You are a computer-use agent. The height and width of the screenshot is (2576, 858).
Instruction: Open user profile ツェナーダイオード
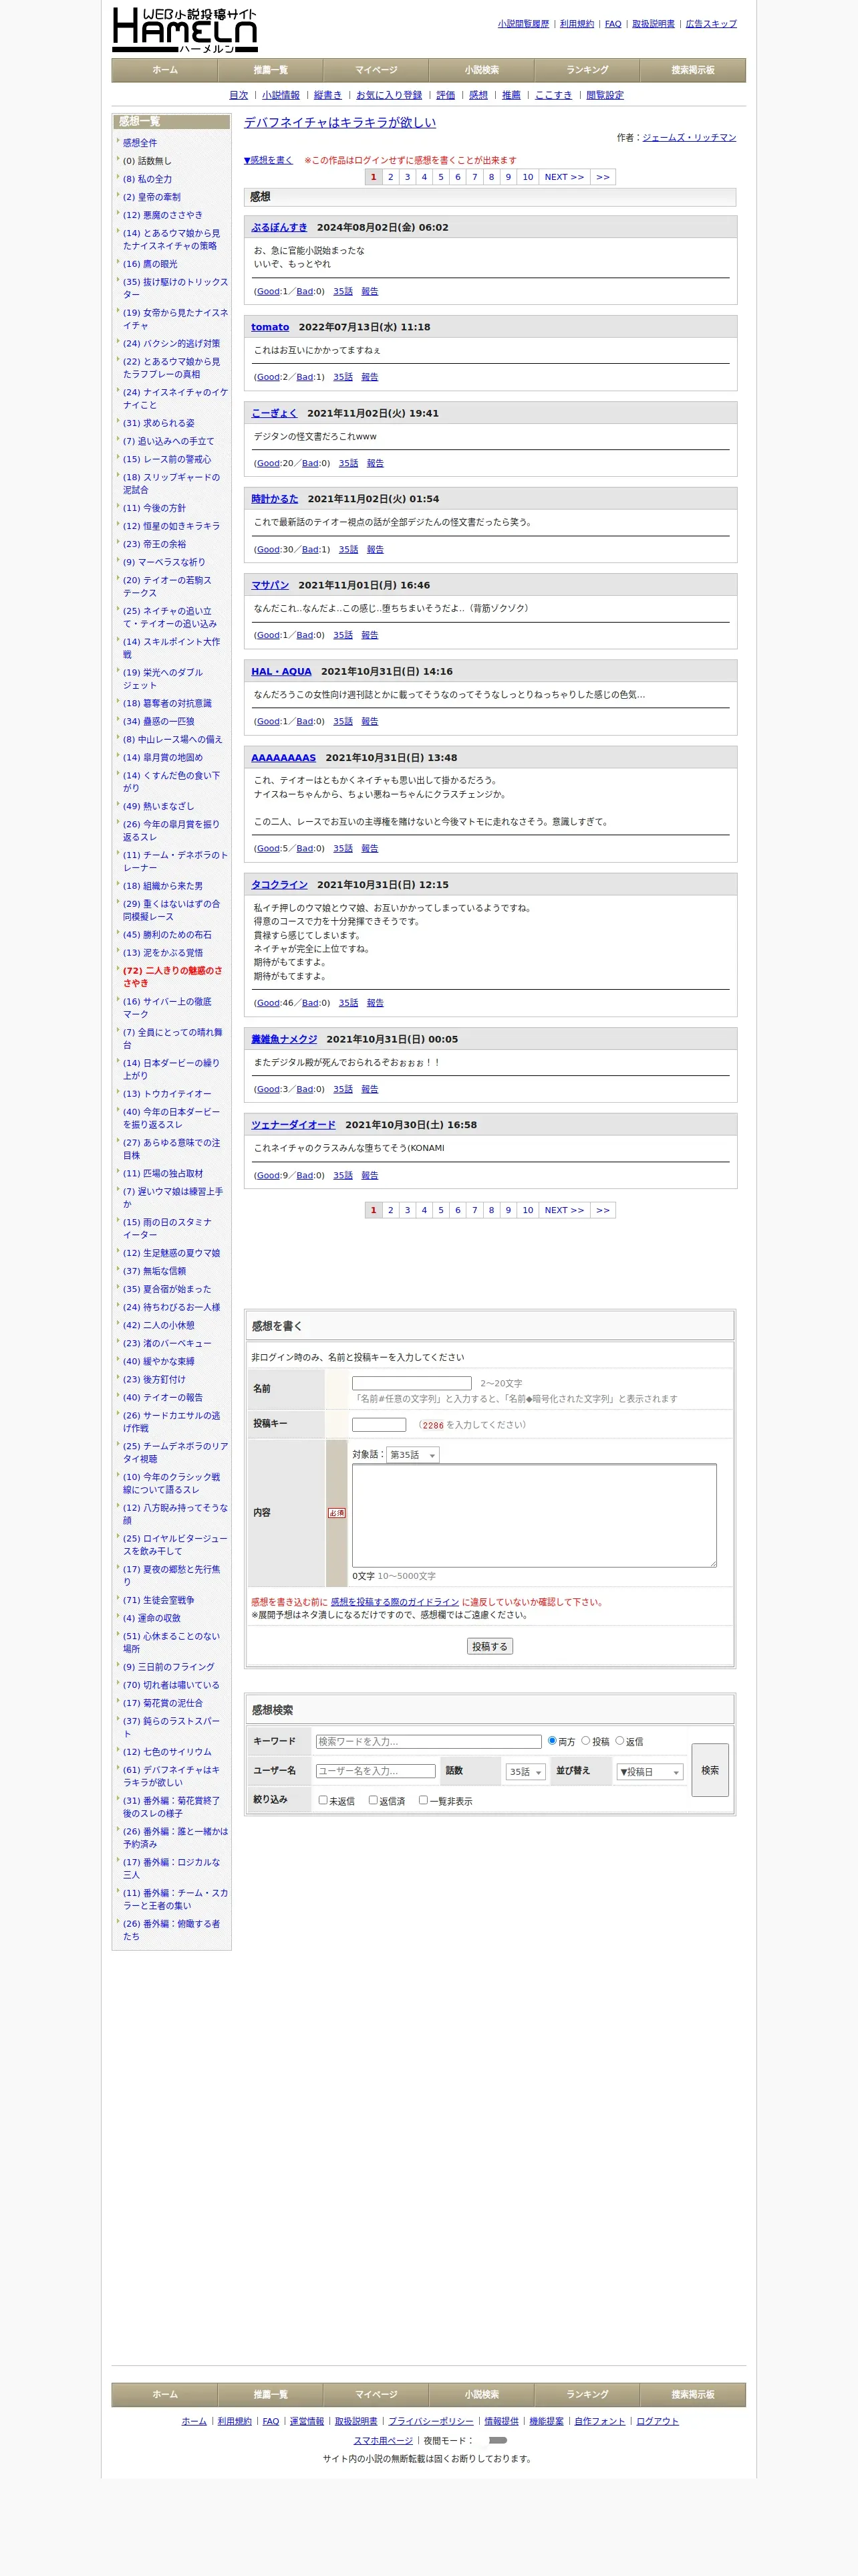coord(293,1124)
